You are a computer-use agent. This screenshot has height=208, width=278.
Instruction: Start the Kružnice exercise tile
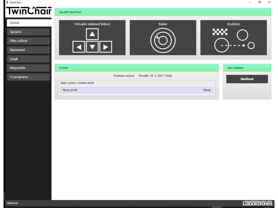click(x=233, y=37)
